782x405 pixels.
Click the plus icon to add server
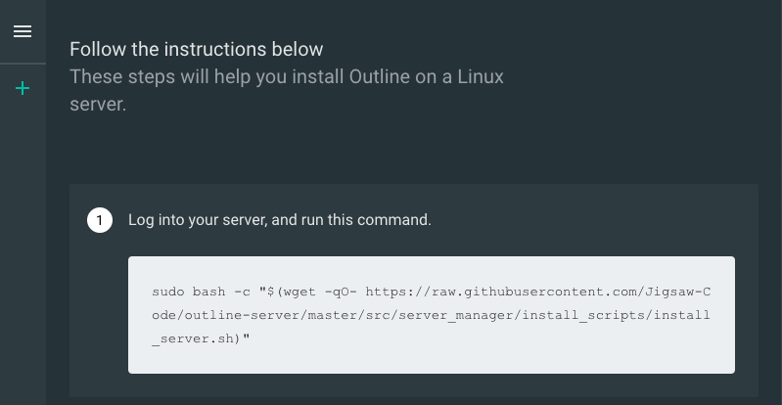23,89
